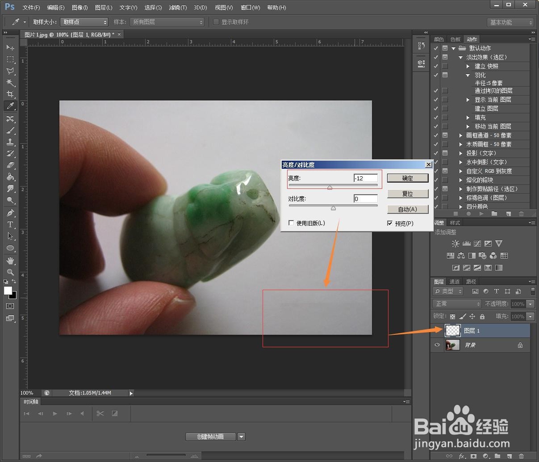Toggle checkmark for 木质画框 - 50 像素 action
This screenshot has width=539, height=462.
(436, 144)
